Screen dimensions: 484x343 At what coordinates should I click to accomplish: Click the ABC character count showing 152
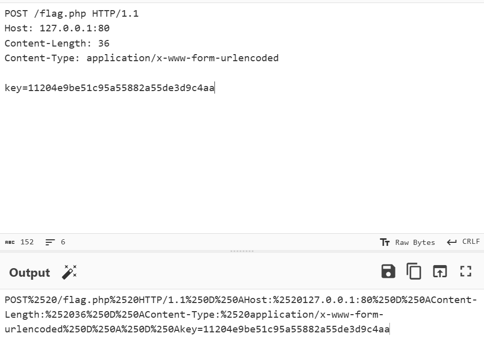pyautogui.click(x=19, y=242)
